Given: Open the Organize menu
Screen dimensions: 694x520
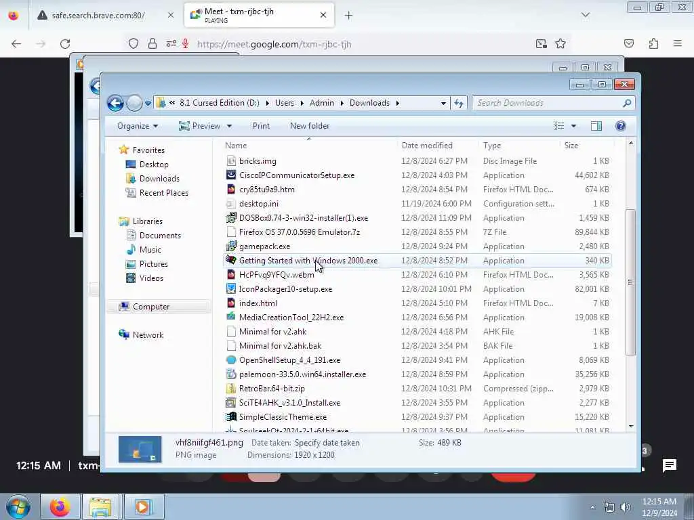Looking at the screenshot, I should point(137,126).
